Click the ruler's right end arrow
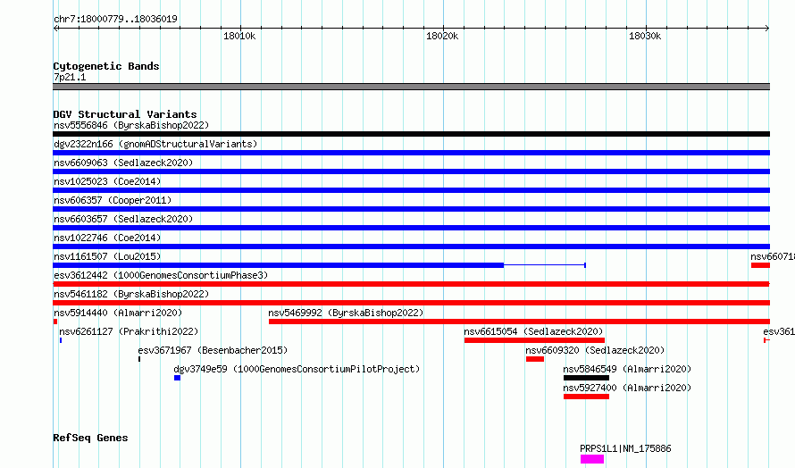Viewport: 795px width, 468px height. tap(767, 28)
